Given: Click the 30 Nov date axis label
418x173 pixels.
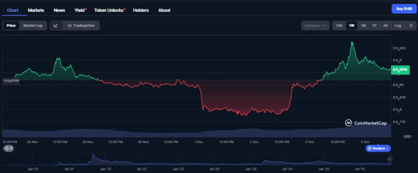Looking at the screenshot, I should [x=143, y=142].
